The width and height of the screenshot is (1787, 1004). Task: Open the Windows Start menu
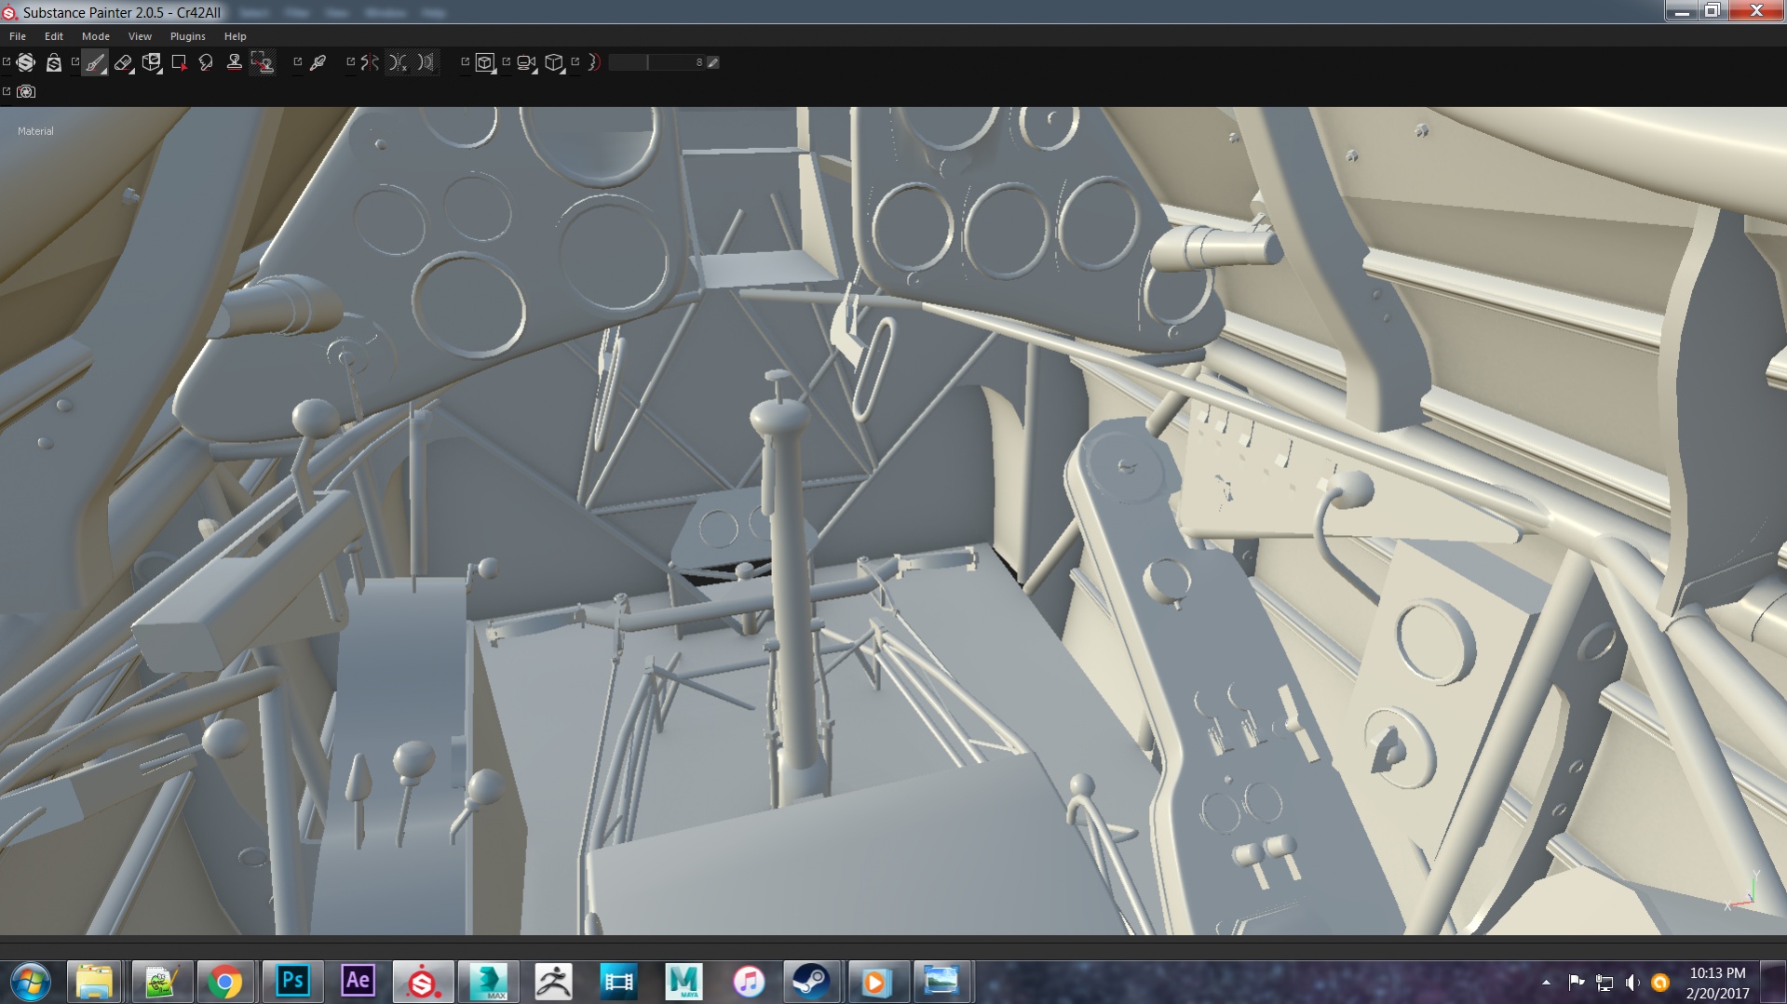tap(31, 982)
